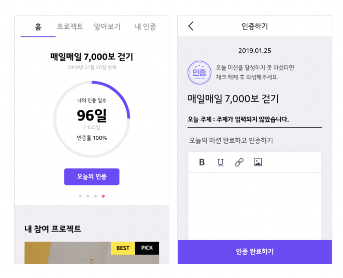This screenshot has height=278, width=343.
Task: Attach an image using the picture icon
Action: coord(258,162)
